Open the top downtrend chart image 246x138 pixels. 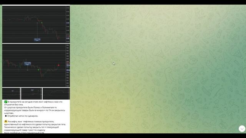[36, 25]
